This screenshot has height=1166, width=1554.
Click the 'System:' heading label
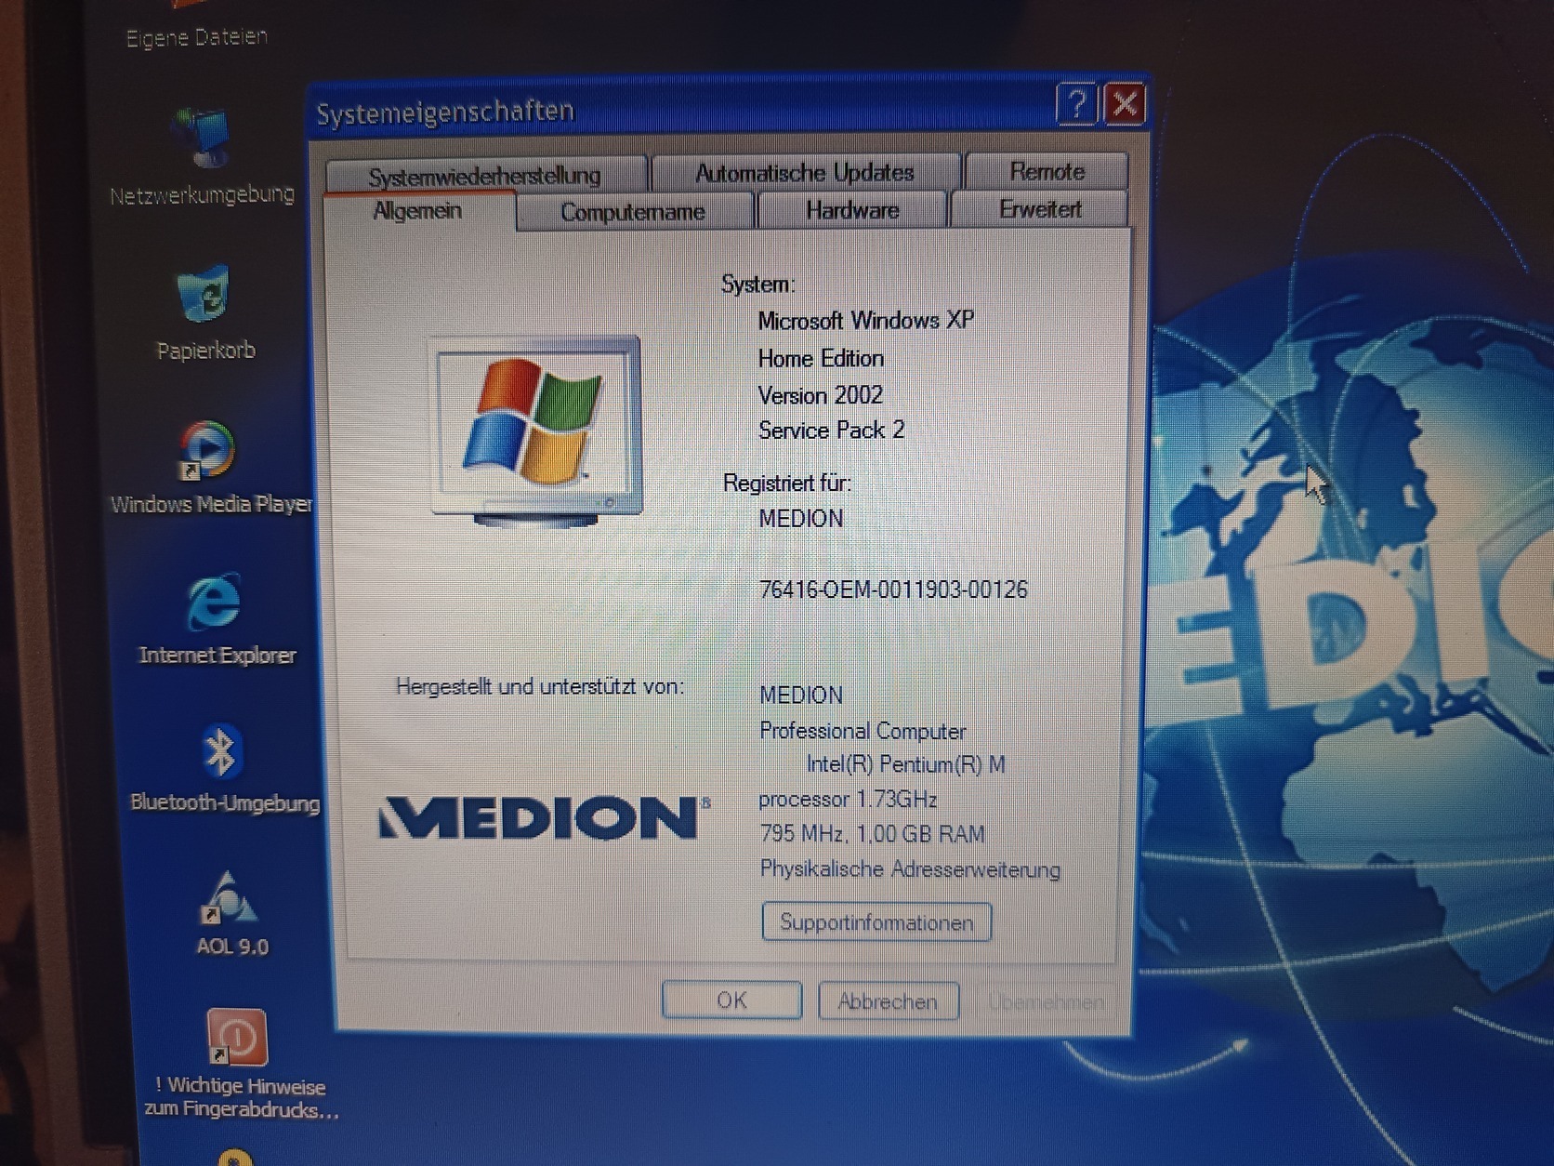pyautogui.click(x=757, y=284)
